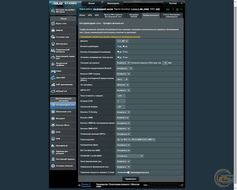Open the Russian language selector

pos(174,3)
